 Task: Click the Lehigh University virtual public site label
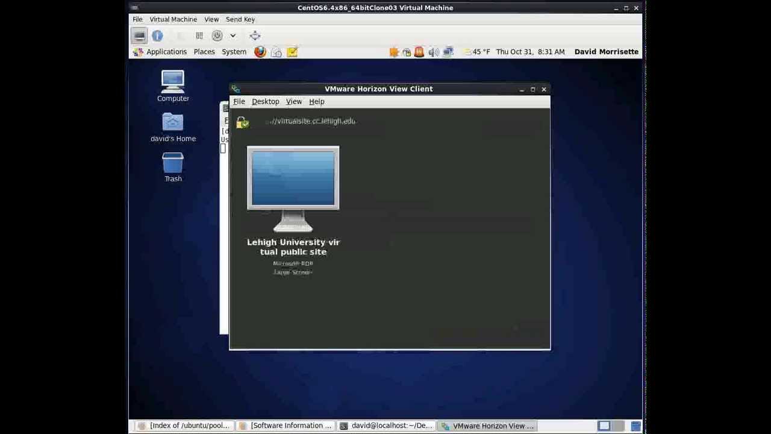(x=293, y=247)
